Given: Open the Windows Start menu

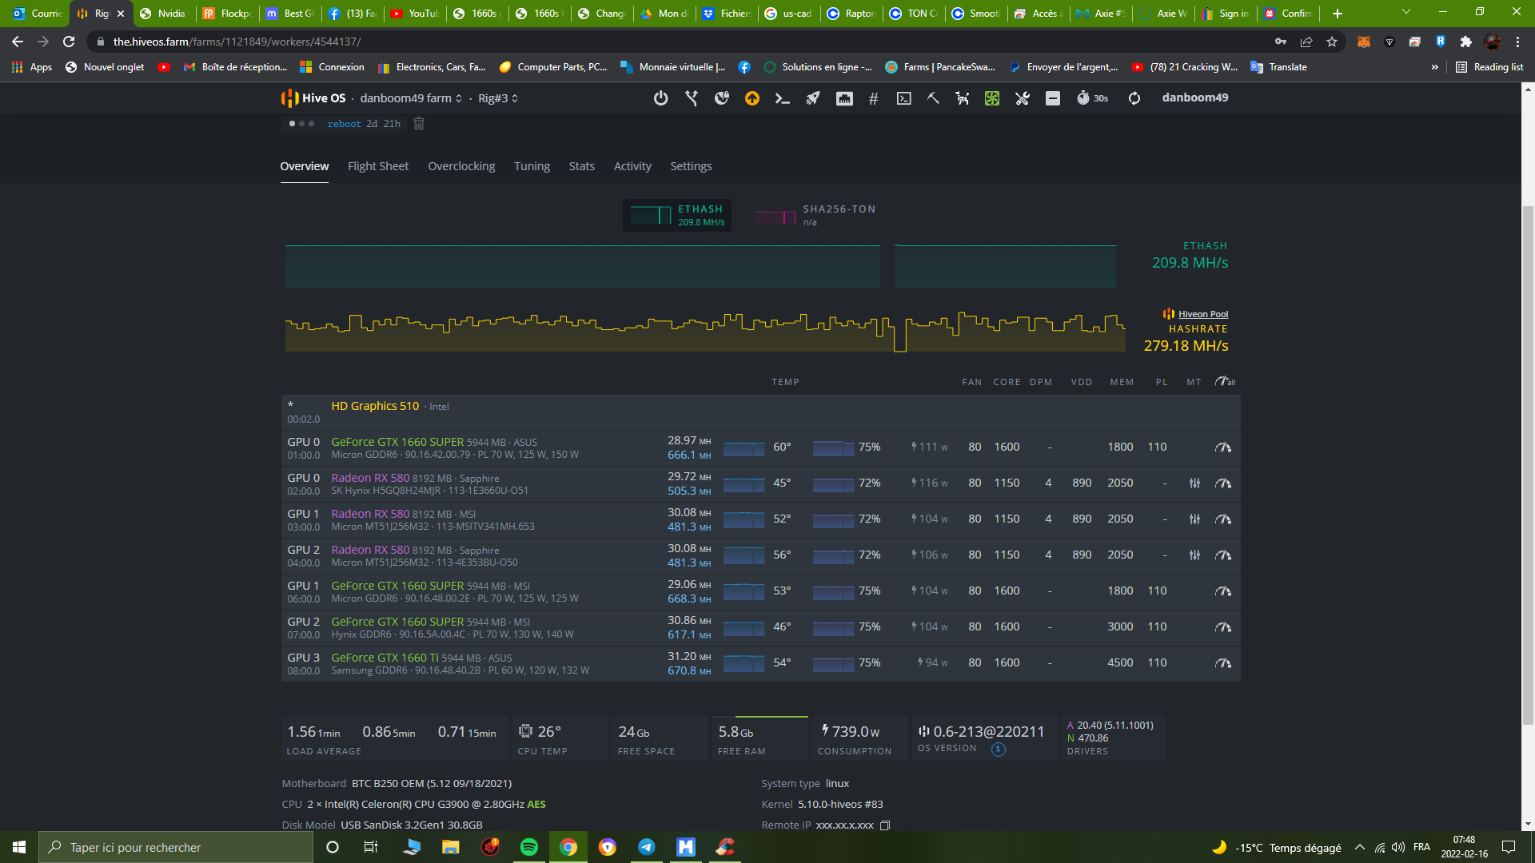Looking at the screenshot, I should 19,847.
